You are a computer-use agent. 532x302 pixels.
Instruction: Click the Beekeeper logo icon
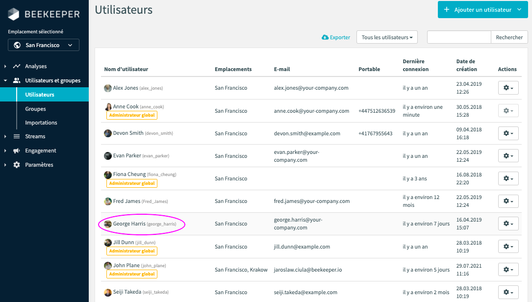point(14,14)
